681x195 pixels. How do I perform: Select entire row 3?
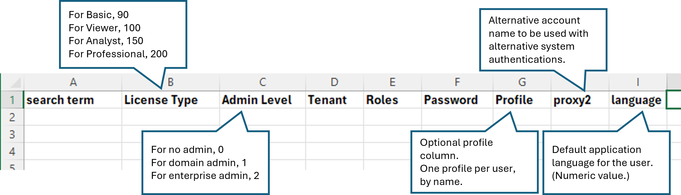pyautogui.click(x=12, y=134)
